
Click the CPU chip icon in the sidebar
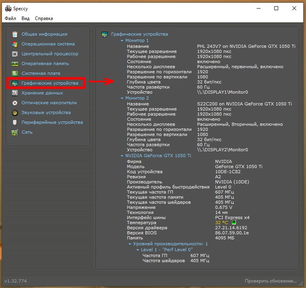15,54
